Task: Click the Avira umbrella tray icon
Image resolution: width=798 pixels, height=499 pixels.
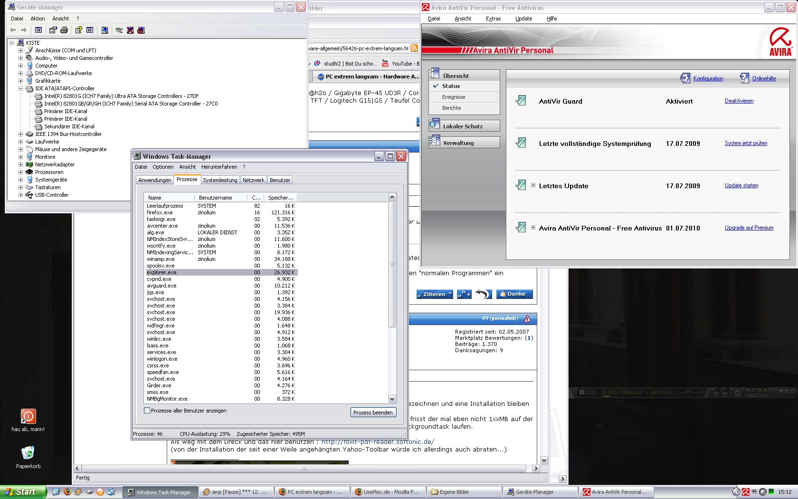Action: click(746, 492)
